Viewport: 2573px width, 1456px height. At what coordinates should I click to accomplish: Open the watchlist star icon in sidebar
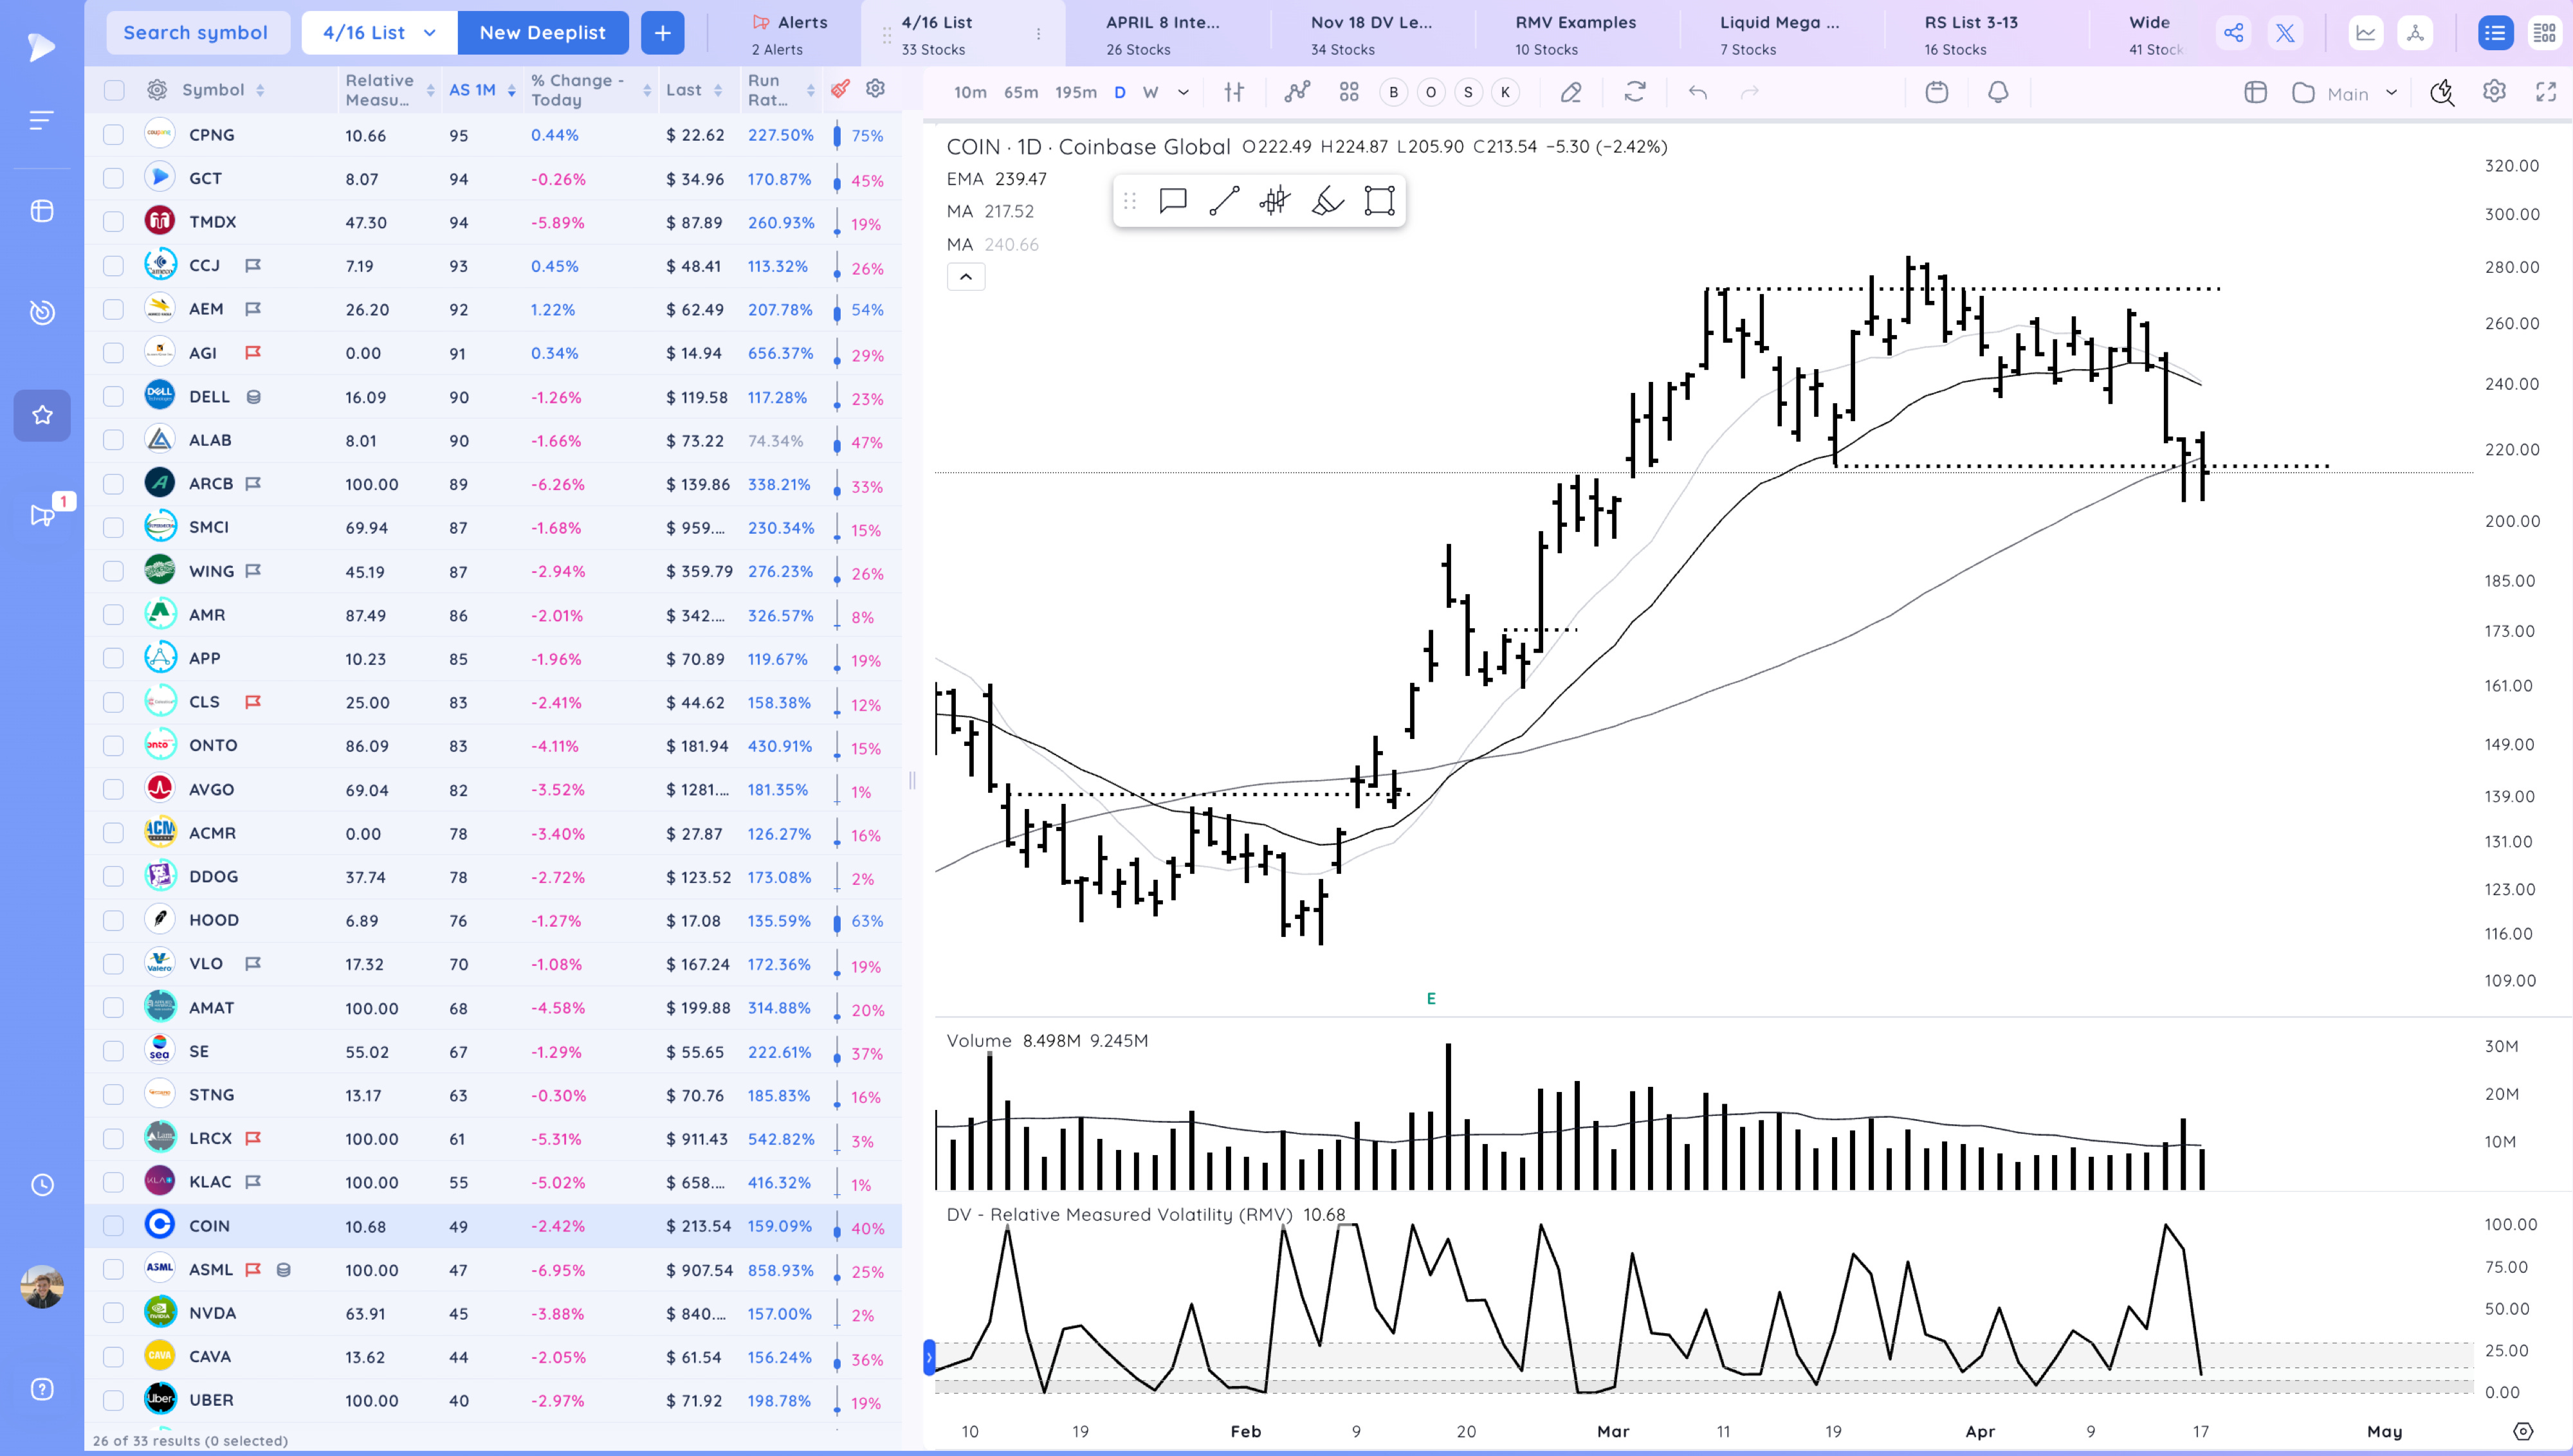click(x=42, y=415)
